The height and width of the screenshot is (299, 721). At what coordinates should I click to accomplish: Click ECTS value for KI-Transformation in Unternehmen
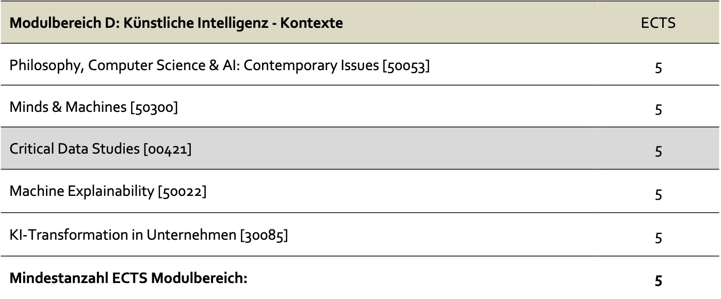658,238
